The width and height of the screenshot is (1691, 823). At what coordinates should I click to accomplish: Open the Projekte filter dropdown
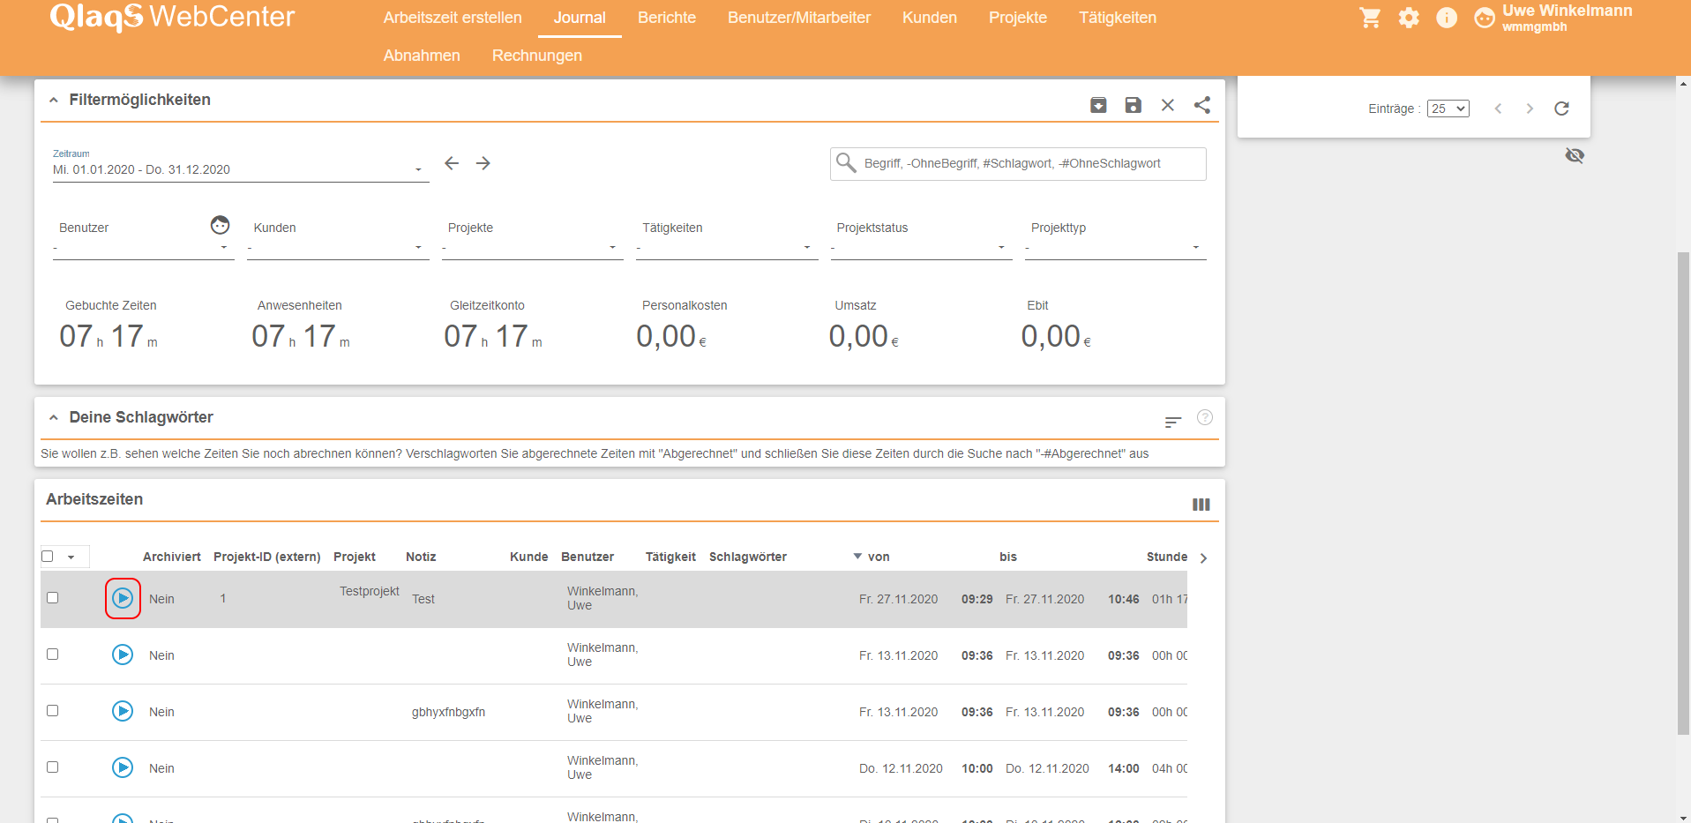(533, 248)
